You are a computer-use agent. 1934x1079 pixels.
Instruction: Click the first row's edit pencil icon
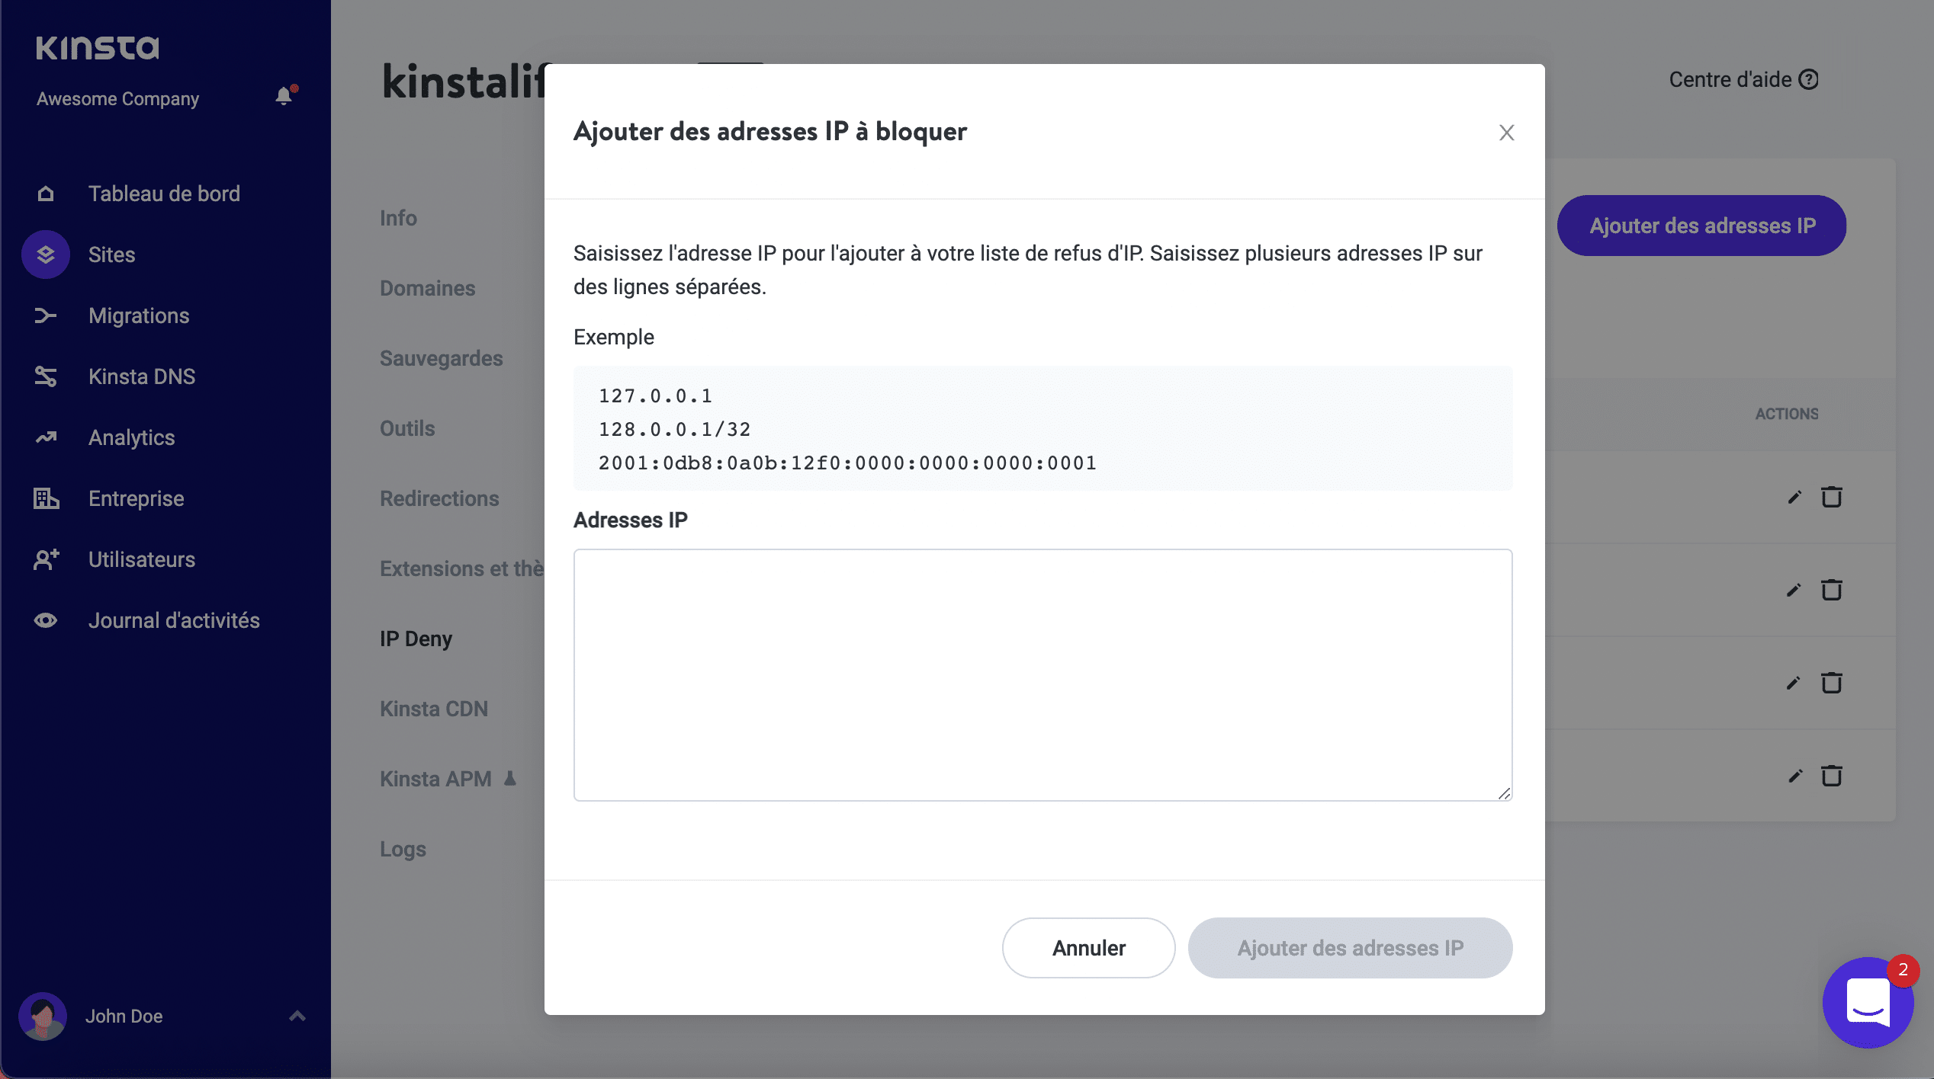coord(1794,498)
